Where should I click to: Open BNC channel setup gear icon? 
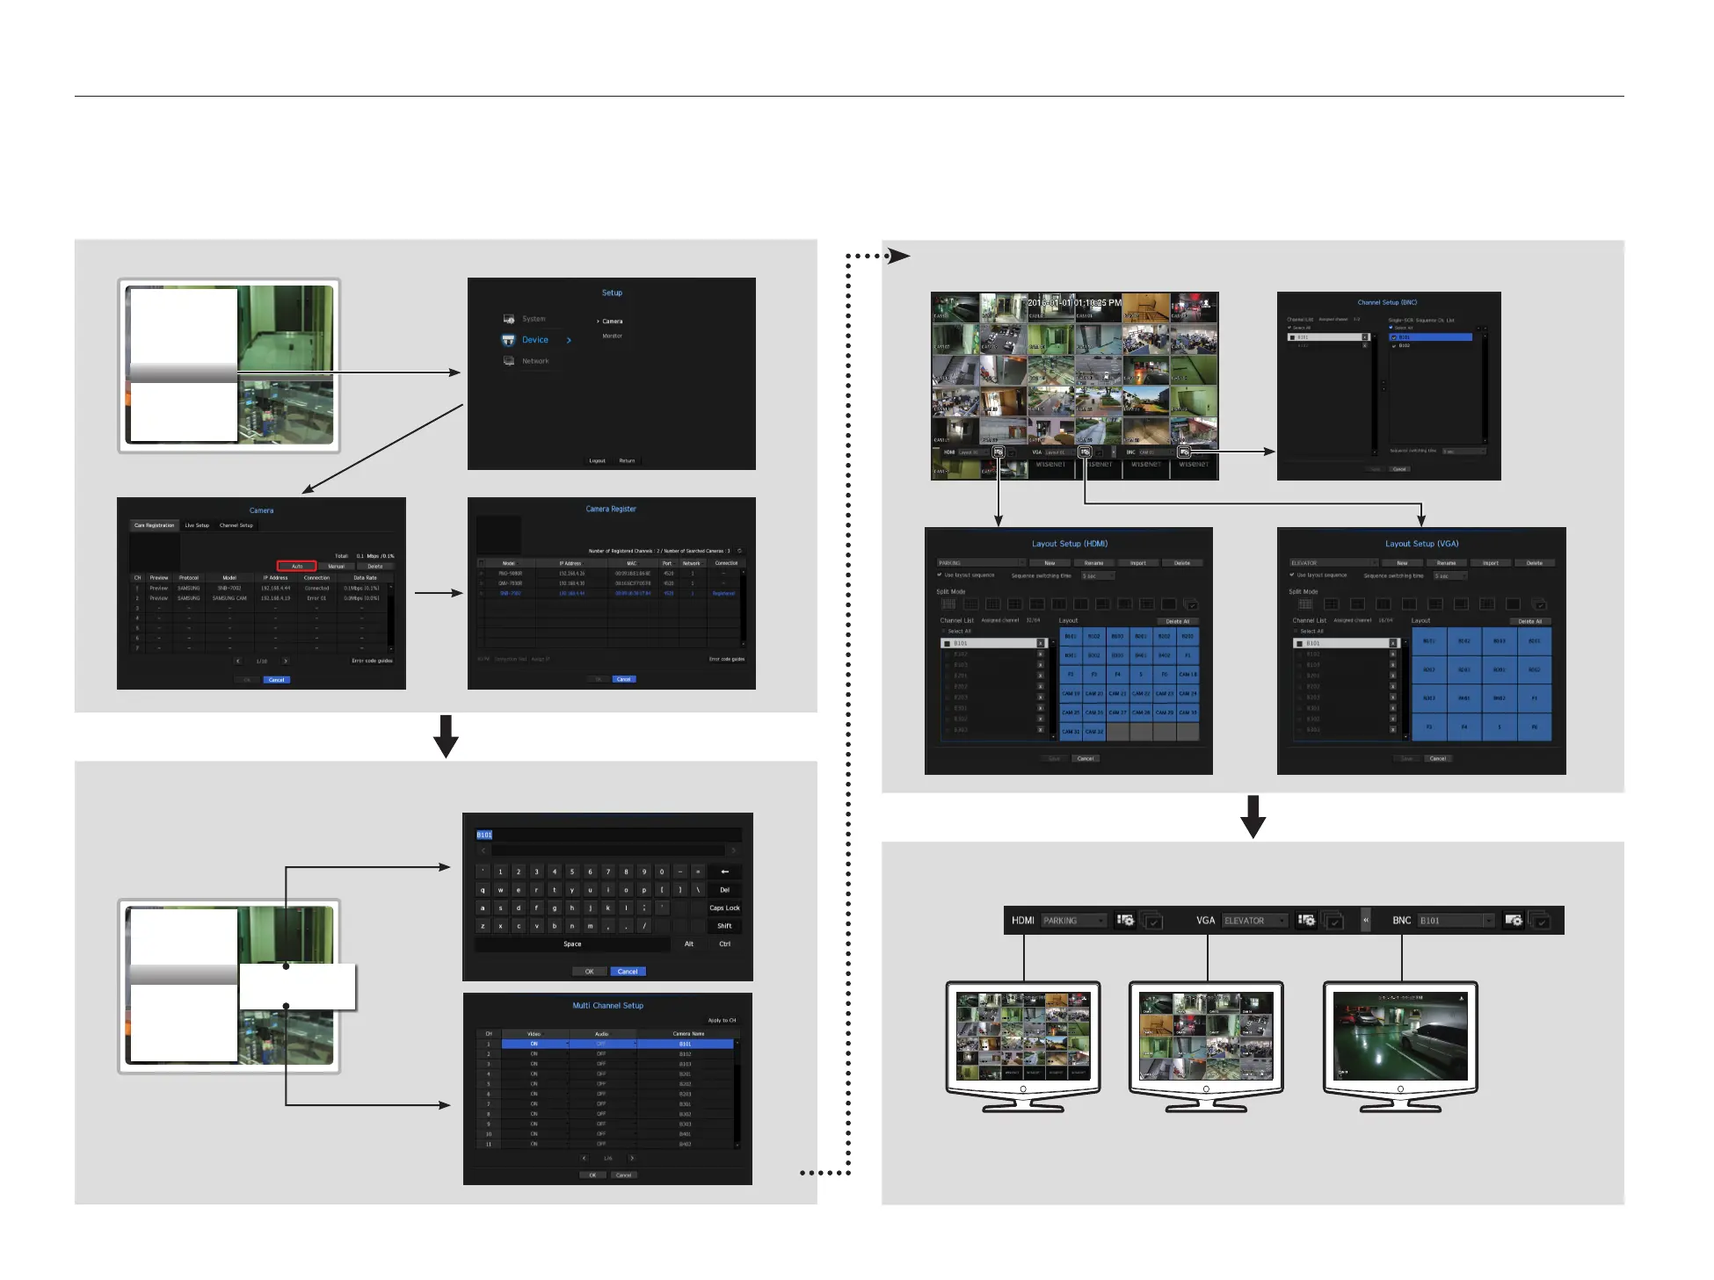pyautogui.click(x=1513, y=920)
